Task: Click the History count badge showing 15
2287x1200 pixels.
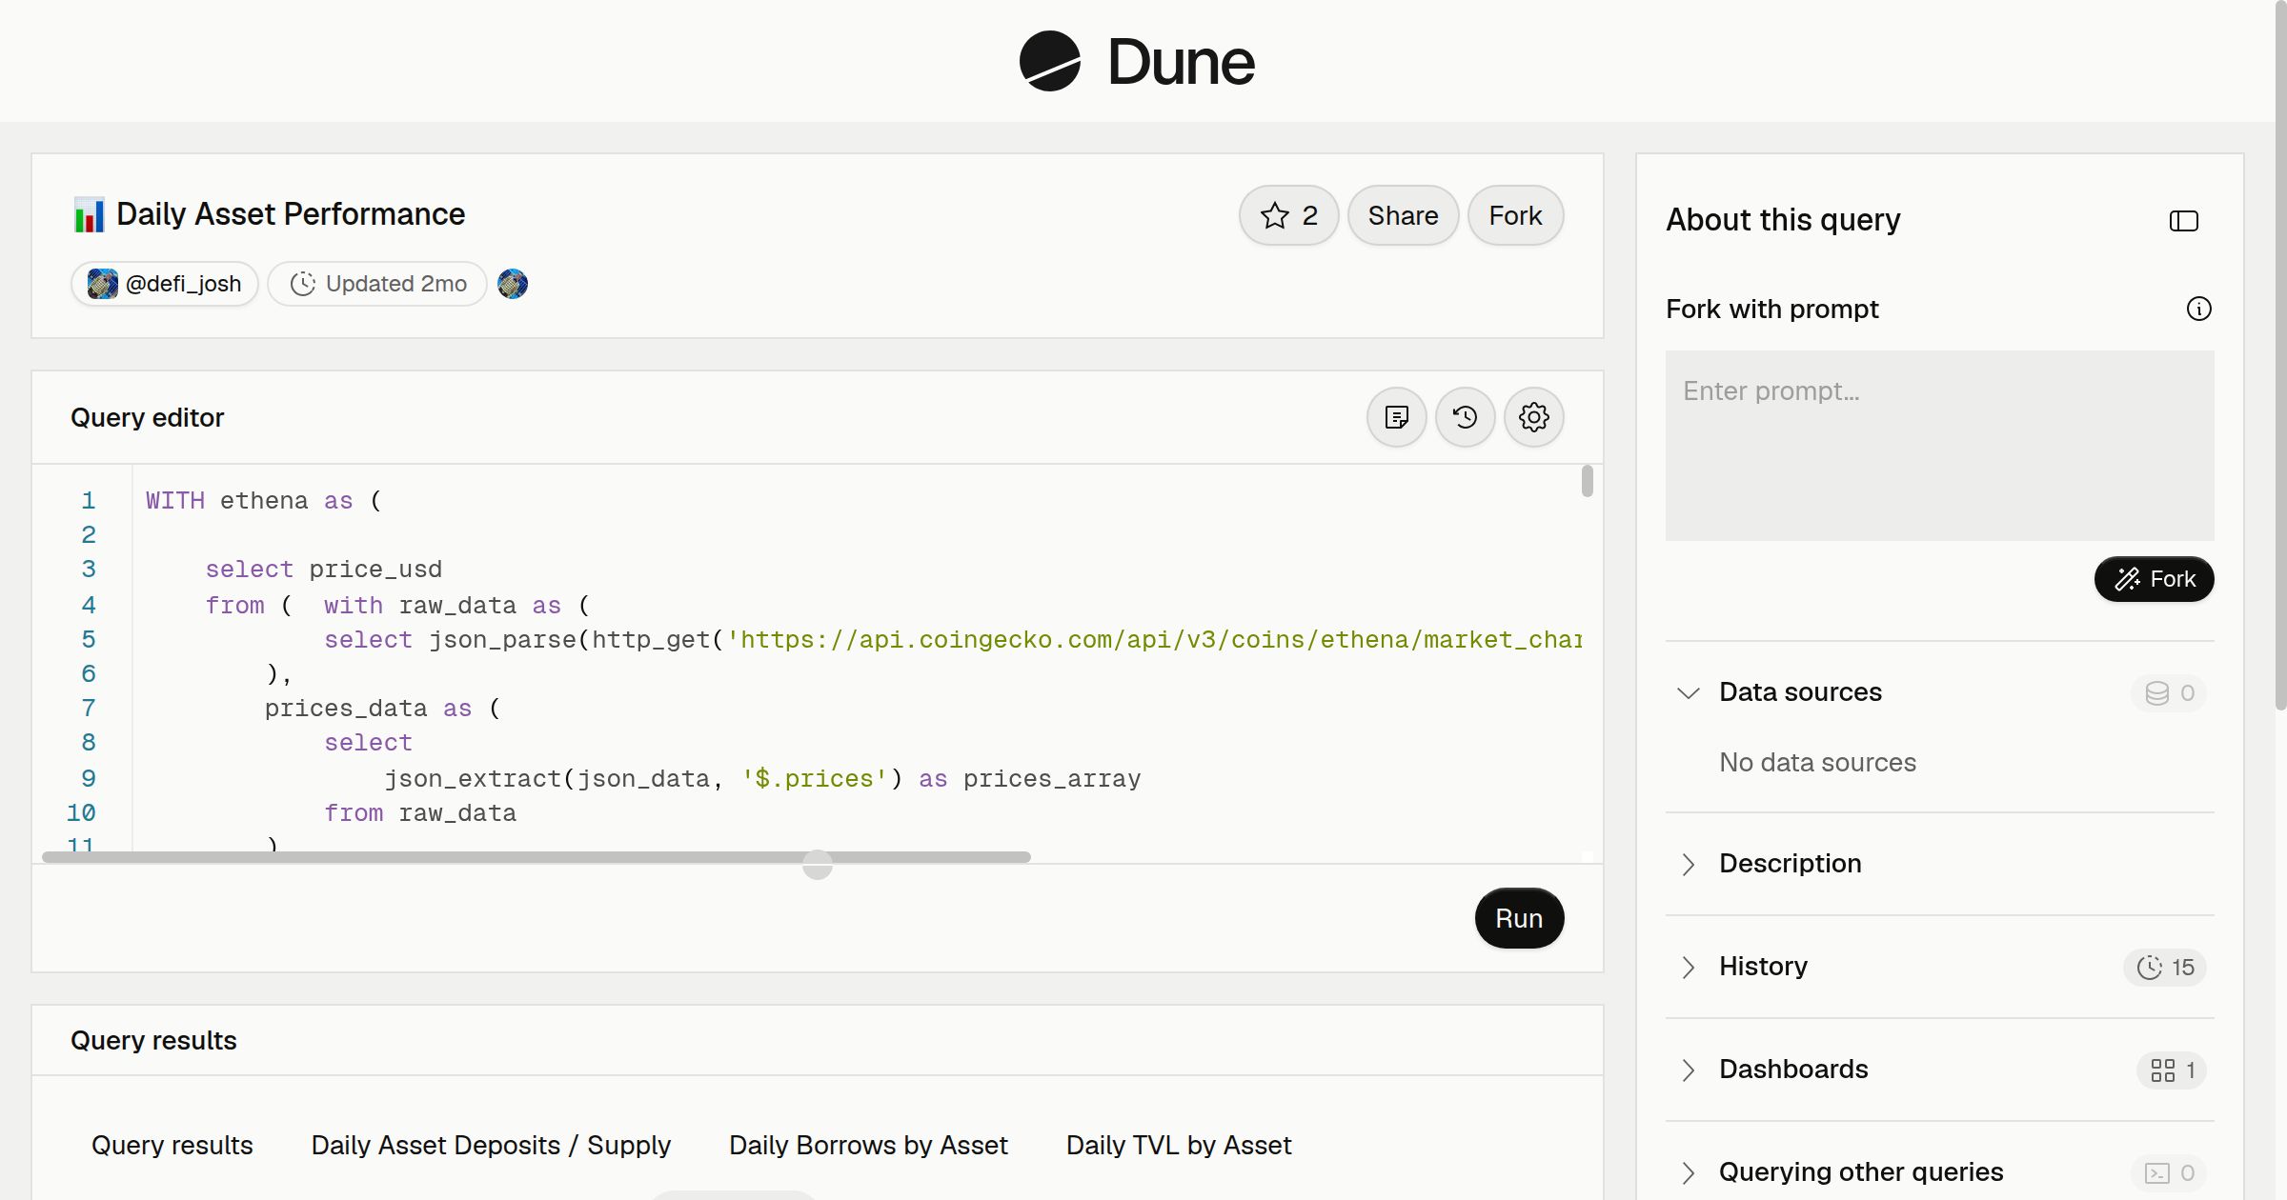Action: pyautogui.click(x=2165, y=968)
